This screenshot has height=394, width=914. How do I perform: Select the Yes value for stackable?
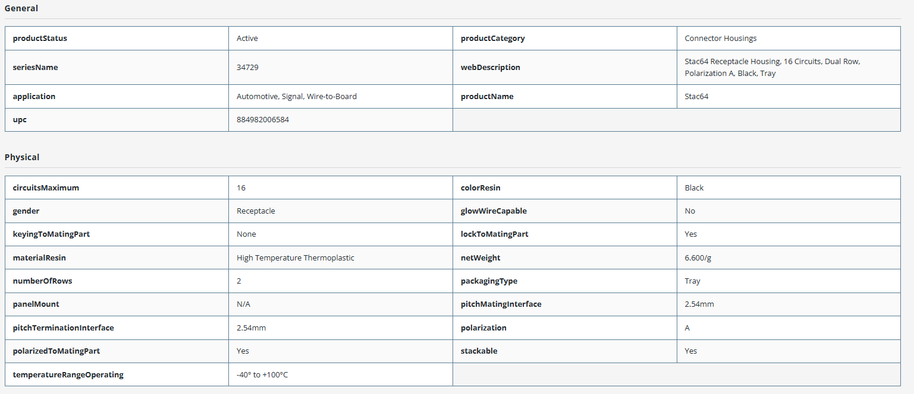click(x=690, y=351)
